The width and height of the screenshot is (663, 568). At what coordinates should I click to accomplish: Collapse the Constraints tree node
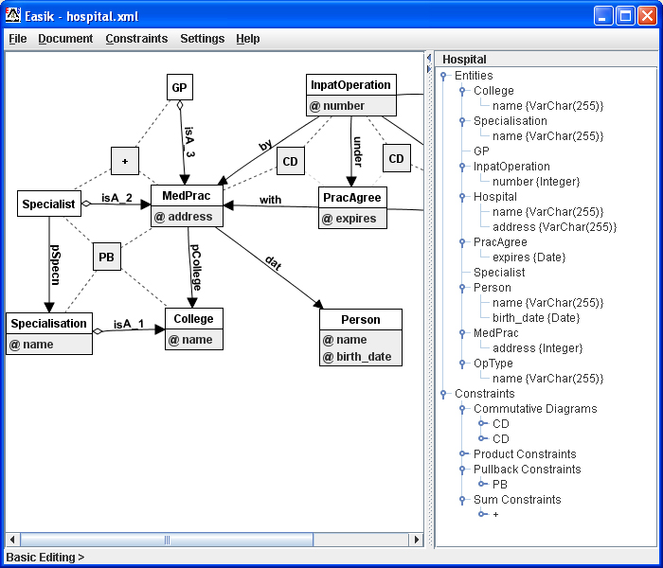pyautogui.click(x=443, y=394)
